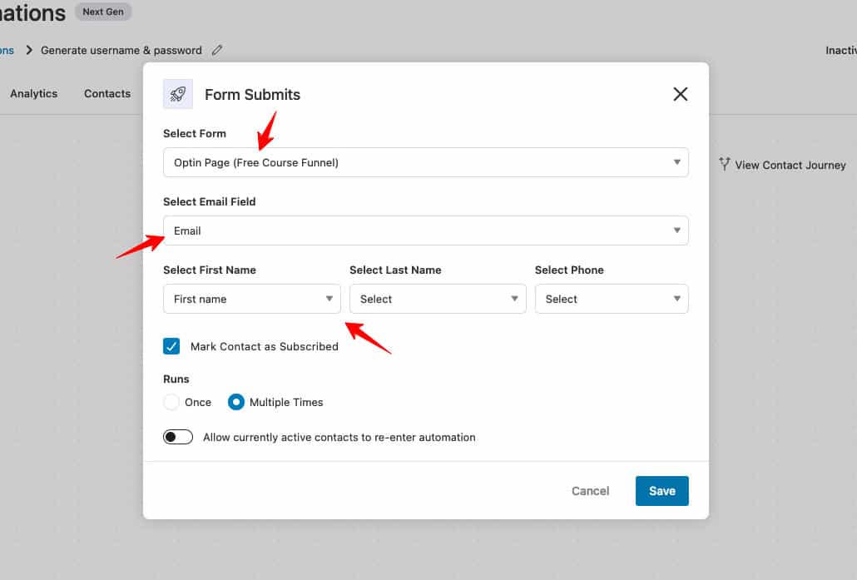
Task: Save the Form Submits trigger settings
Action: pos(661,491)
